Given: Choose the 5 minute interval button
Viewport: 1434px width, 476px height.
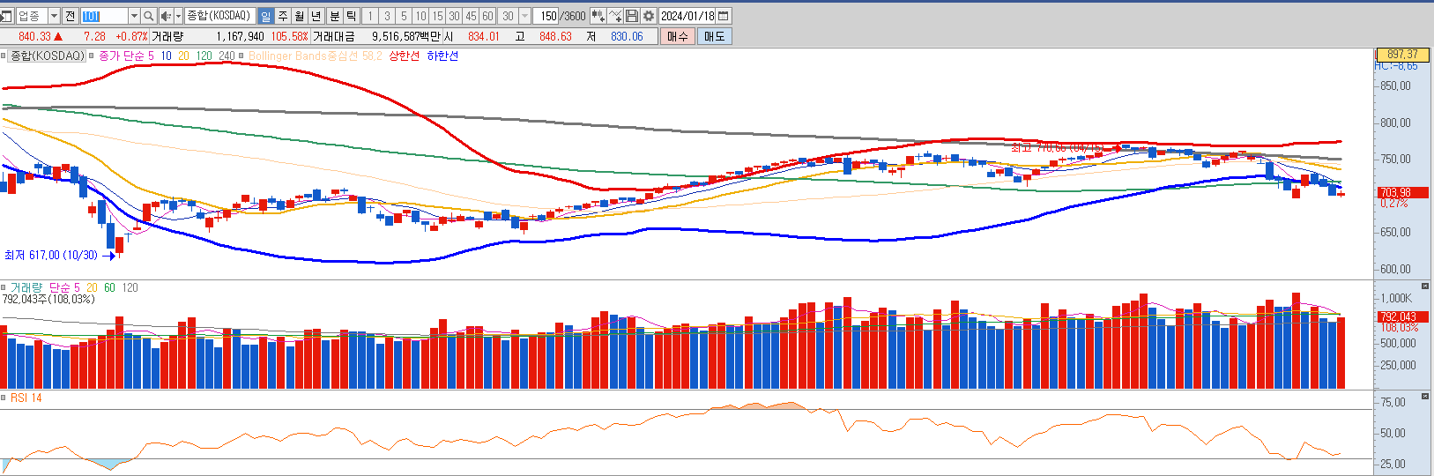Looking at the screenshot, I should click(404, 16).
